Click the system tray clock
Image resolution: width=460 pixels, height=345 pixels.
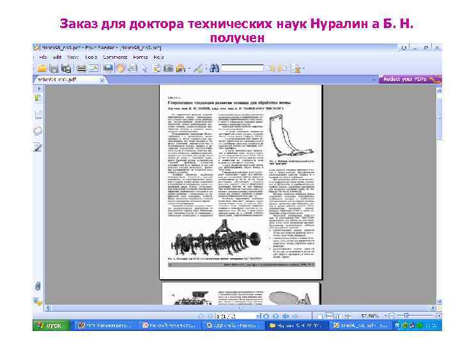(x=431, y=325)
